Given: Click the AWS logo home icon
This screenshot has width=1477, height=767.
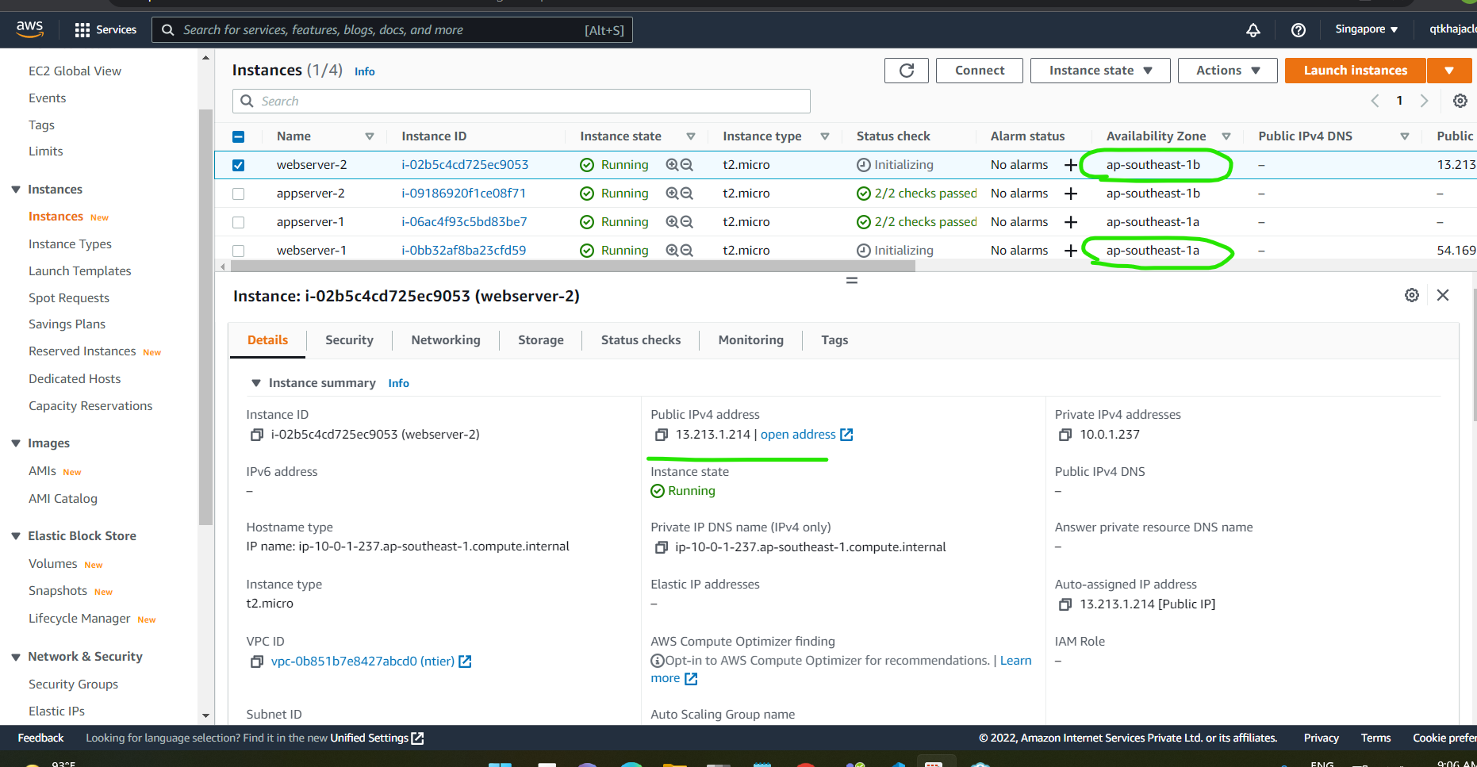Looking at the screenshot, I should tap(29, 29).
